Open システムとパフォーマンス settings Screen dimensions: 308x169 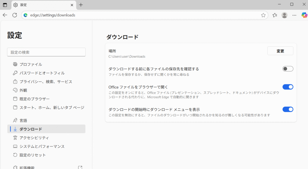[46, 146]
